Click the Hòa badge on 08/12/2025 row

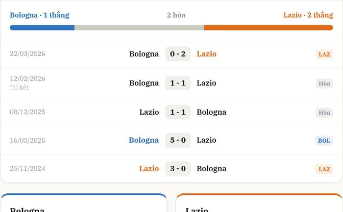pyautogui.click(x=324, y=112)
